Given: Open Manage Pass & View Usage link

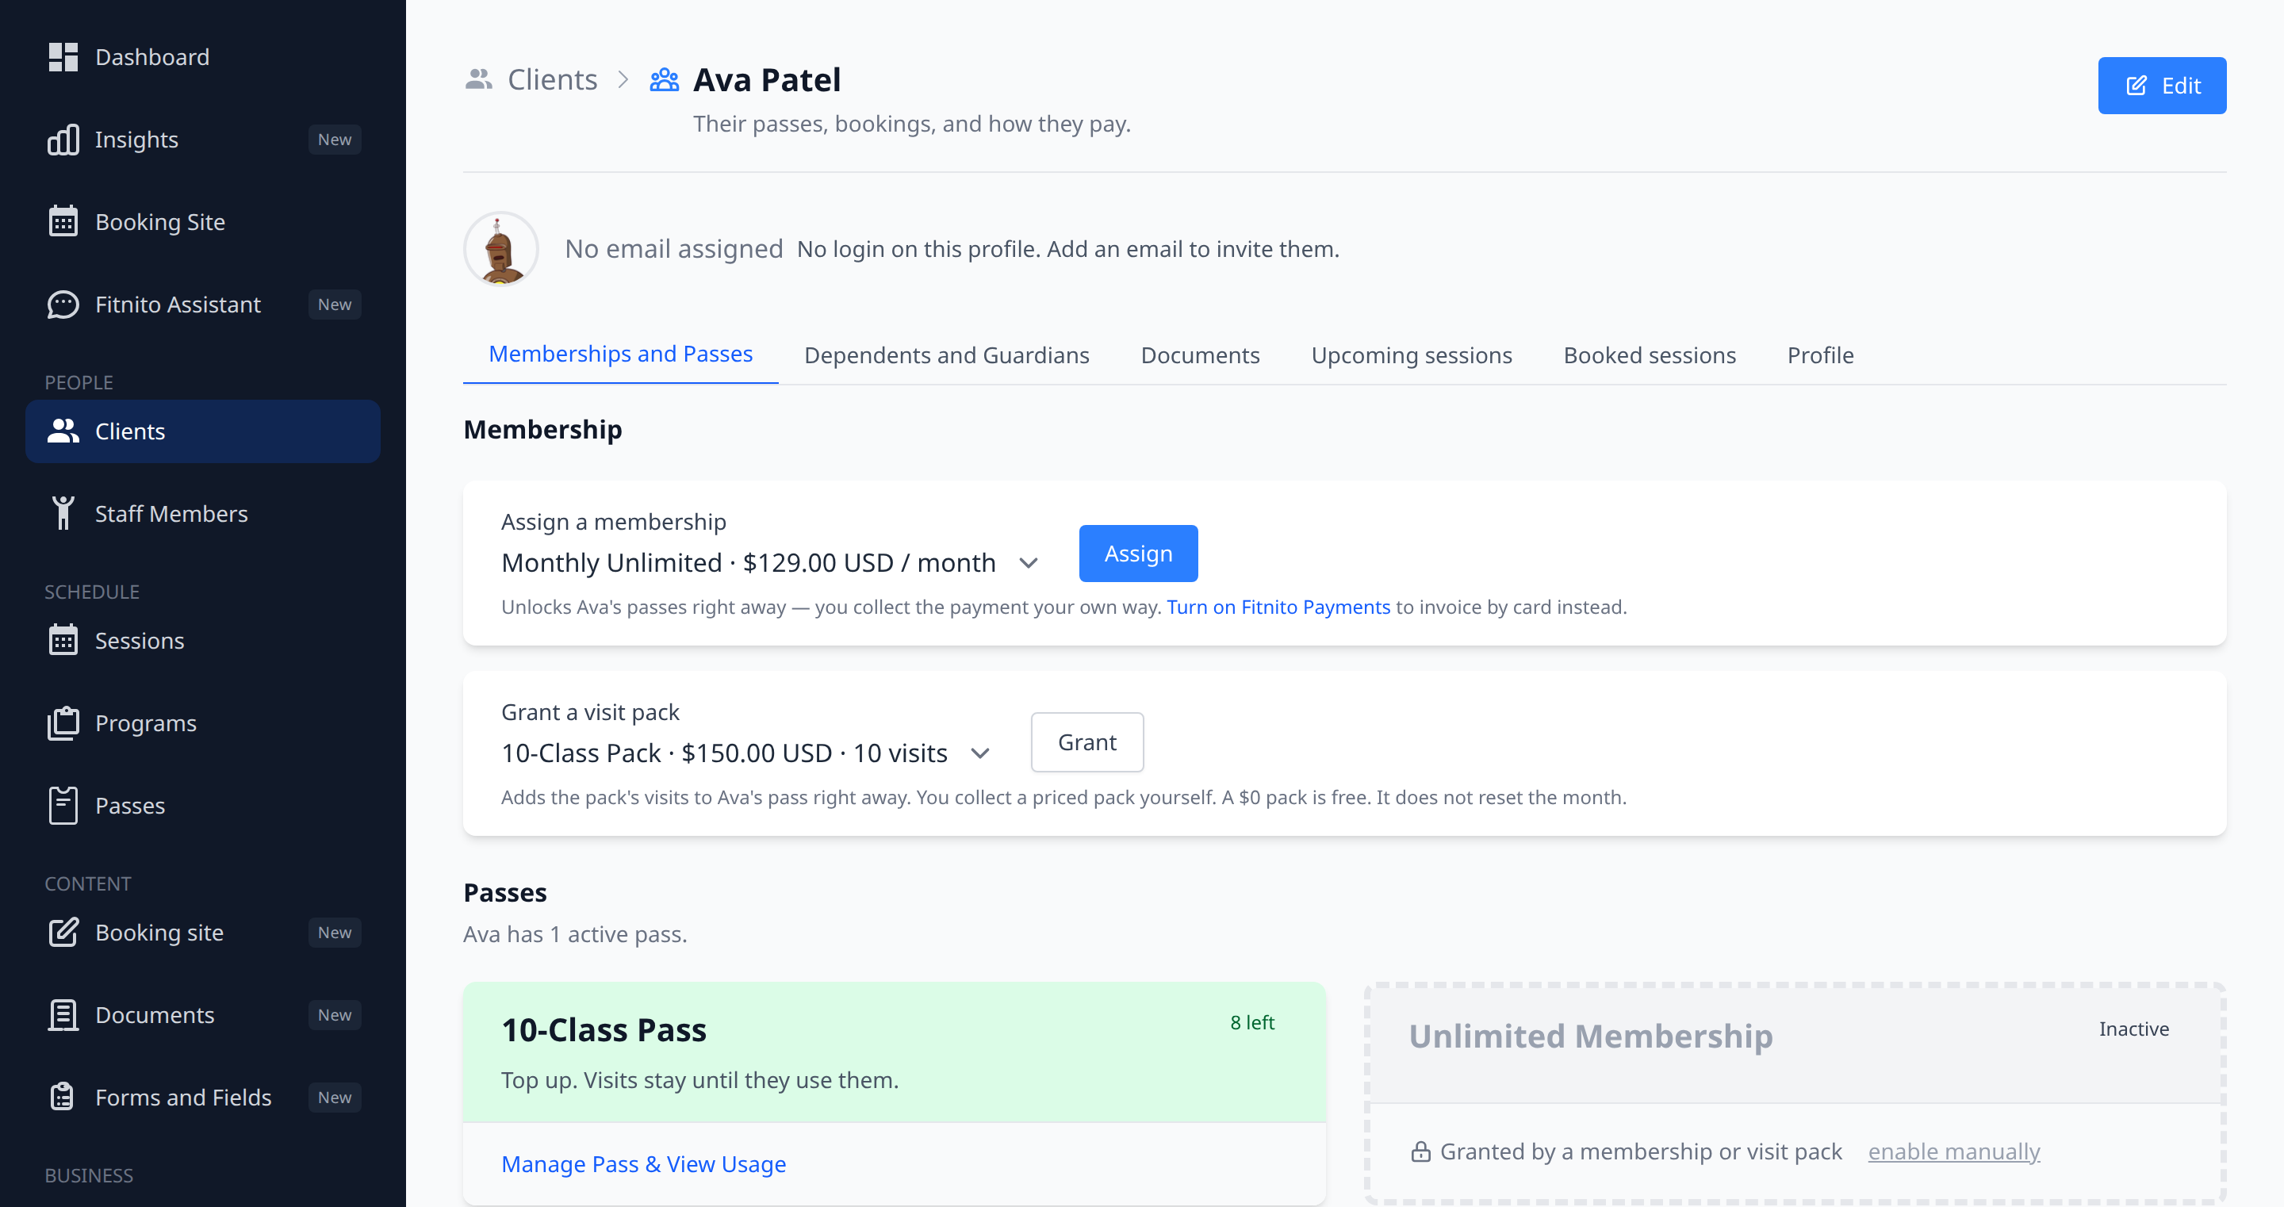Looking at the screenshot, I should tap(644, 1163).
